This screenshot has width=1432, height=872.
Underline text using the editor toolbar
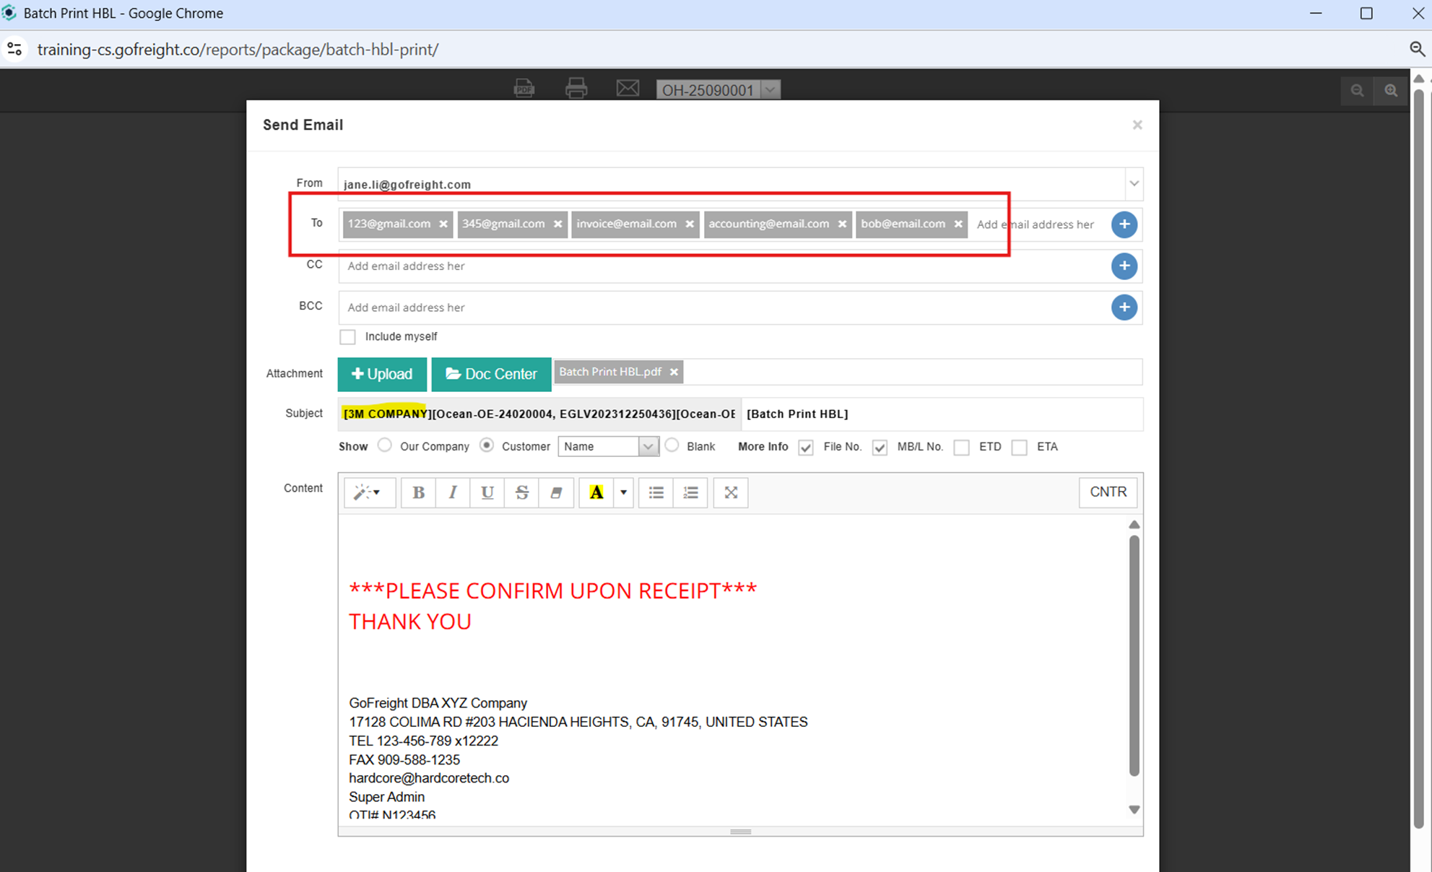(487, 492)
